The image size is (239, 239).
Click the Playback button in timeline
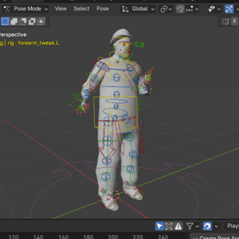pos(232,226)
